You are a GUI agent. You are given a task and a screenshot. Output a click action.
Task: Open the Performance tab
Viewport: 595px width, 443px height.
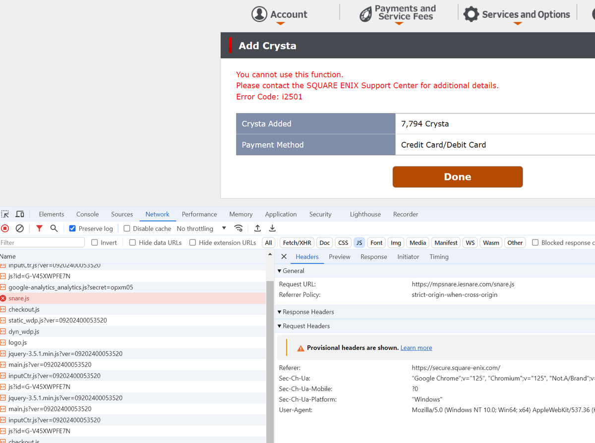click(199, 214)
